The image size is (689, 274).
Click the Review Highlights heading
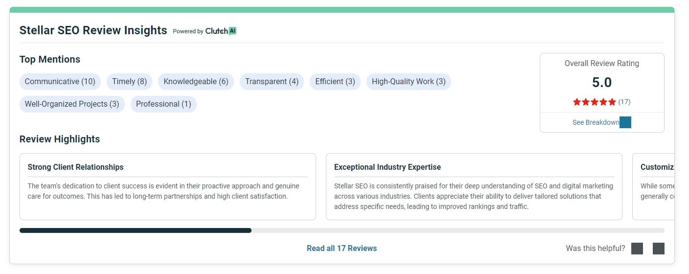60,139
